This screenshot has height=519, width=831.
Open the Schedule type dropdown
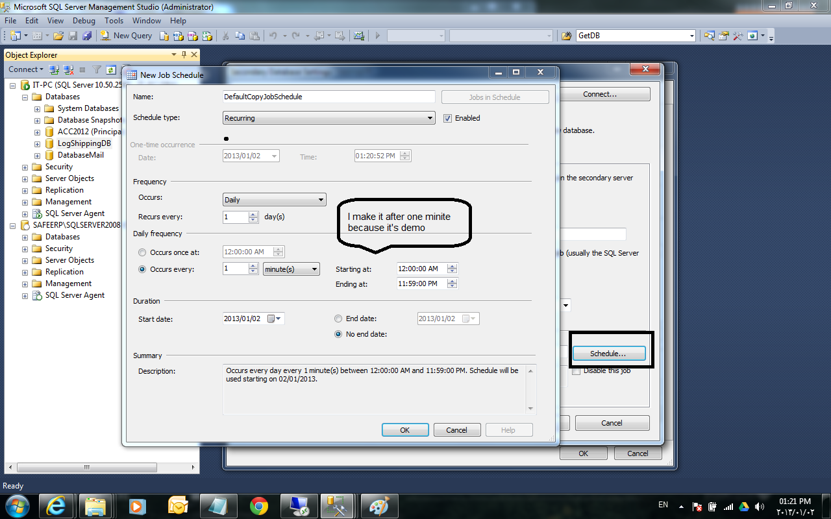[329, 118]
